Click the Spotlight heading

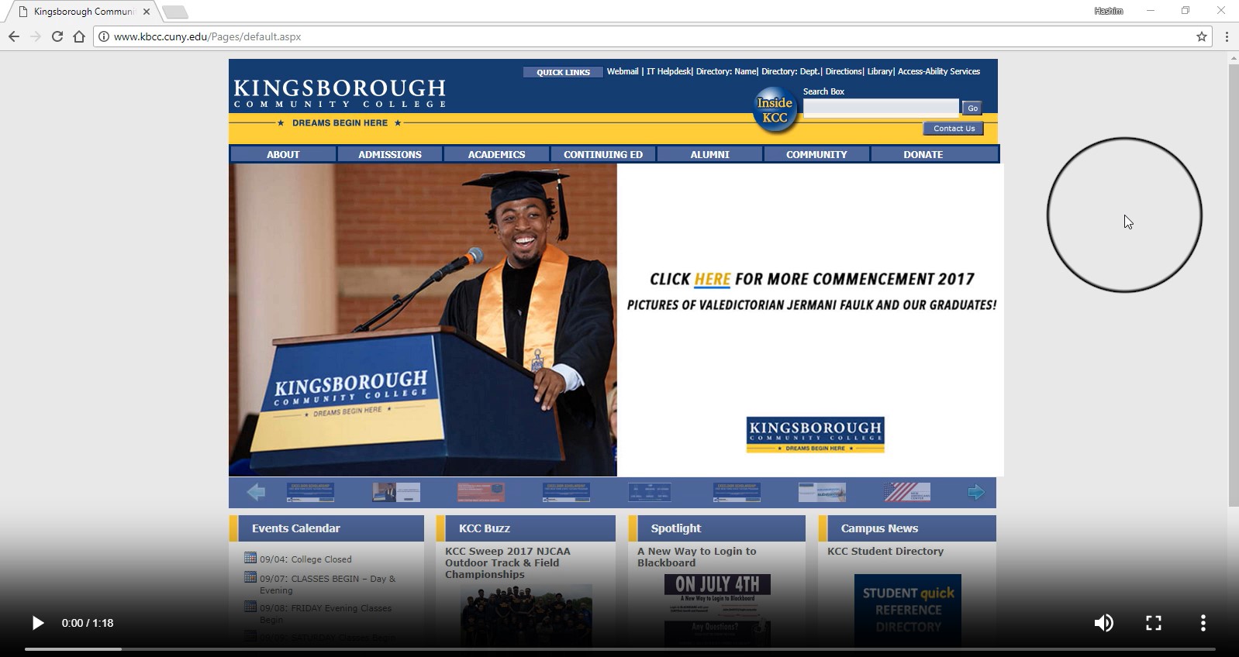tap(676, 528)
